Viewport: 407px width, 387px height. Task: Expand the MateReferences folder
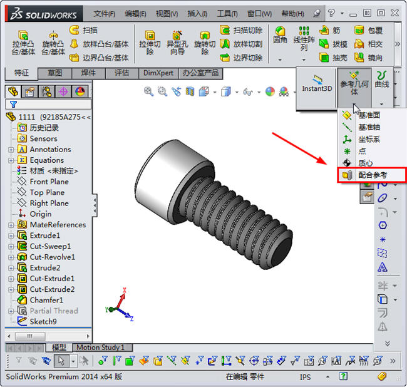[11, 225]
